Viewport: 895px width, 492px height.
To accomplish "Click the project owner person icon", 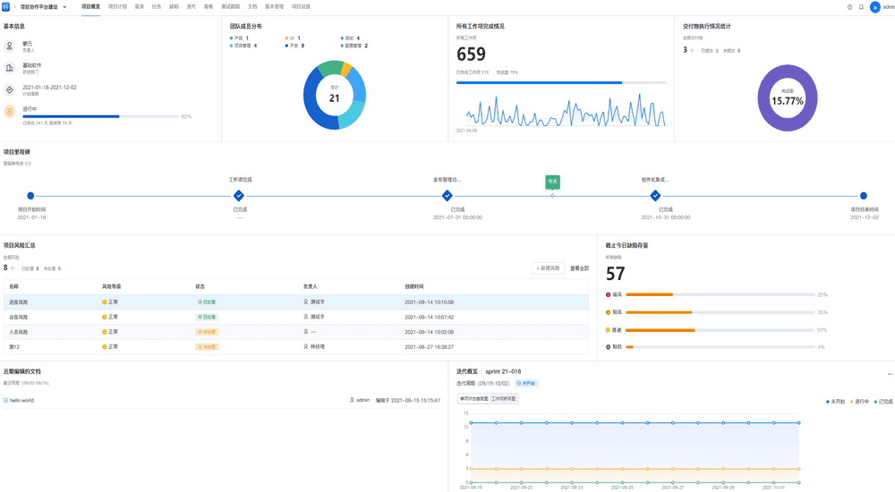I will (10, 47).
